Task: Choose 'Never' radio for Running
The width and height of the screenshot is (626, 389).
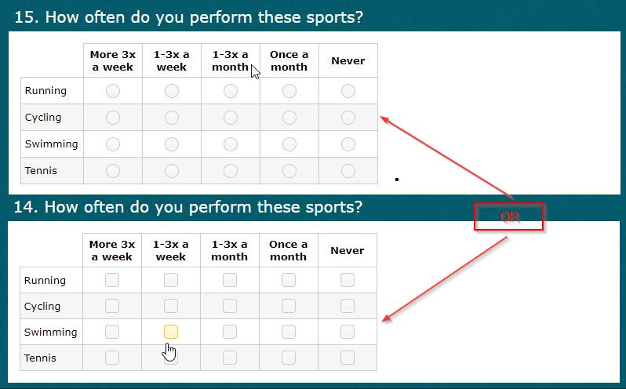Action: point(348,91)
